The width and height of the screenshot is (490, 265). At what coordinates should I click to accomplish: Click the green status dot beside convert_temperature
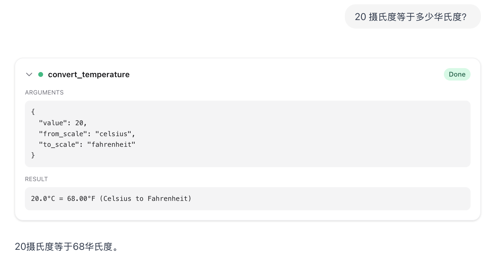pos(41,74)
